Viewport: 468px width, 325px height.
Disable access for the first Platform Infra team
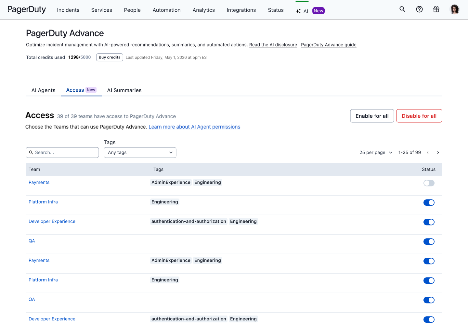[x=429, y=202]
